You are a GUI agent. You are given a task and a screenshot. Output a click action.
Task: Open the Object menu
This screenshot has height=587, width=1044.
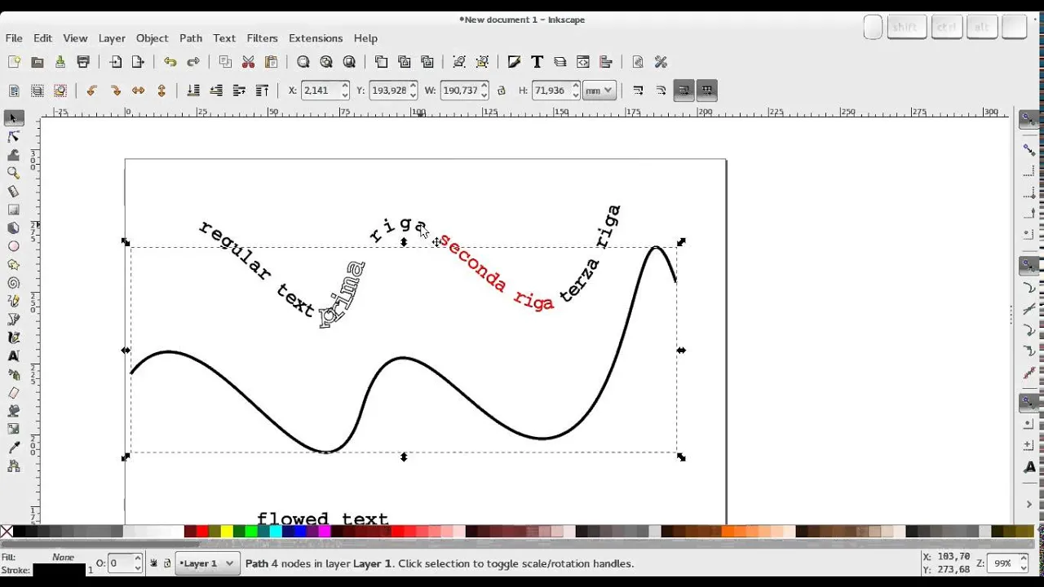tap(152, 38)
